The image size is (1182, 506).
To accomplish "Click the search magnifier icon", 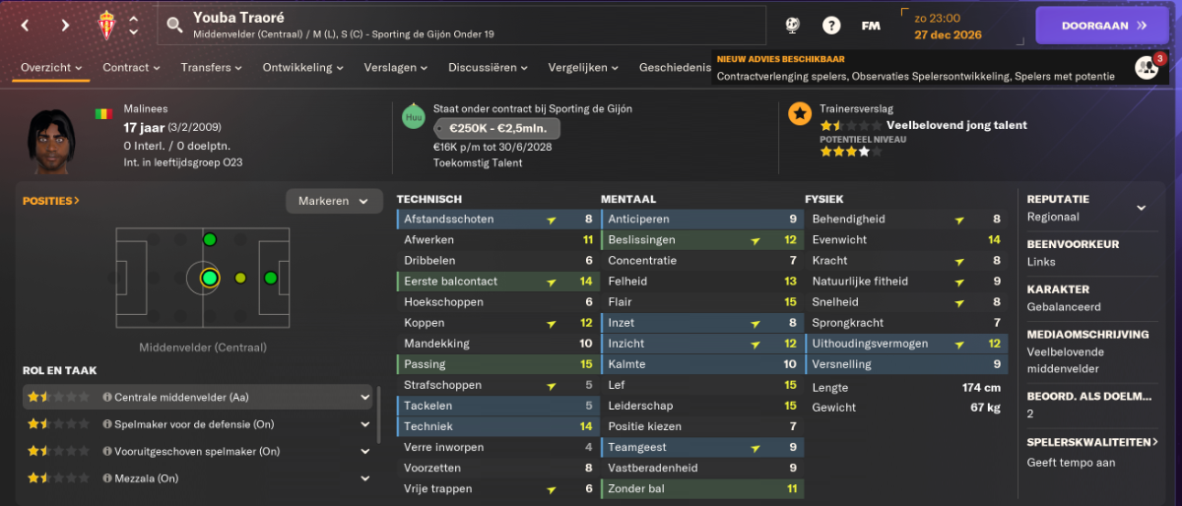I will (175, 26).
